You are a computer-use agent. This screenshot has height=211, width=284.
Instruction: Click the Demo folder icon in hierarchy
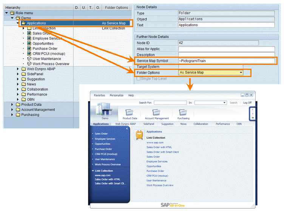click(18, 18)
